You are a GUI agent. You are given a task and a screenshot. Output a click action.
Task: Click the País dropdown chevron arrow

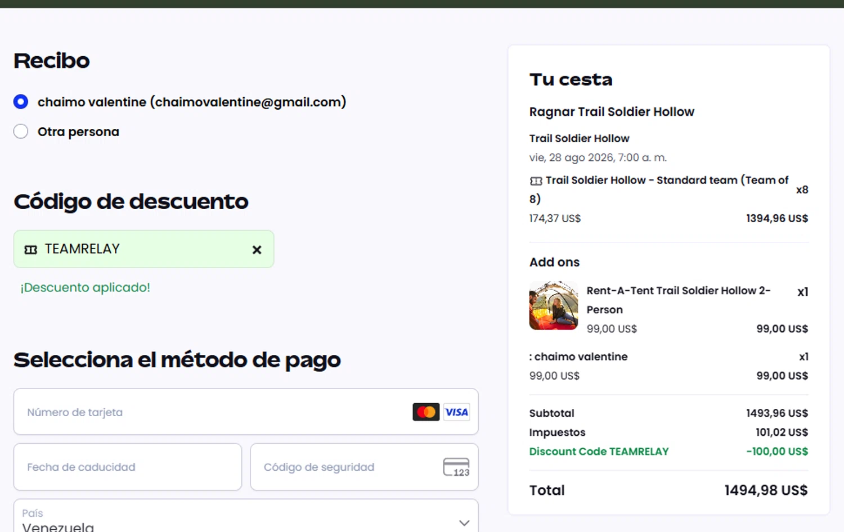(x=464, y=522)
